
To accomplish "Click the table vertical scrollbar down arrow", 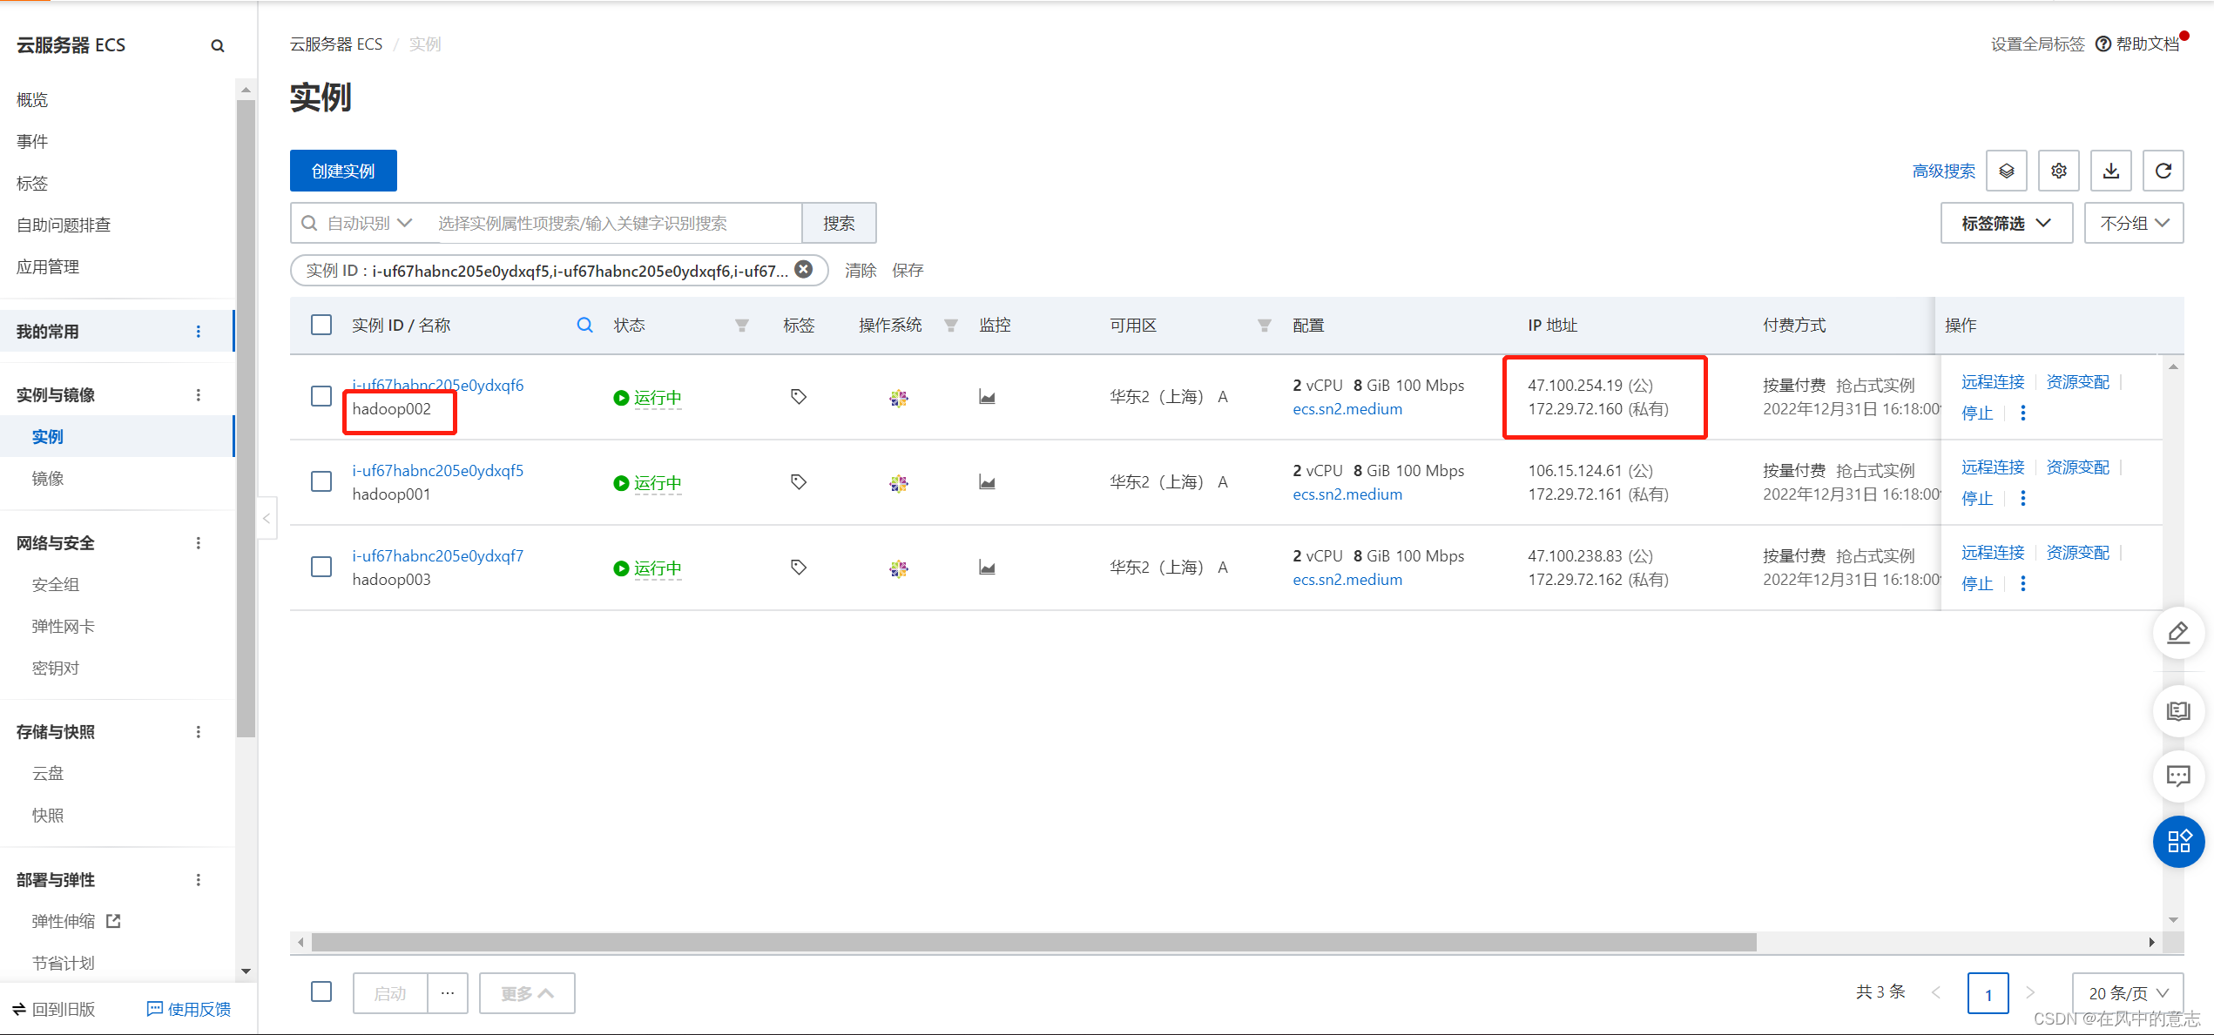I will click(2173, 919).
